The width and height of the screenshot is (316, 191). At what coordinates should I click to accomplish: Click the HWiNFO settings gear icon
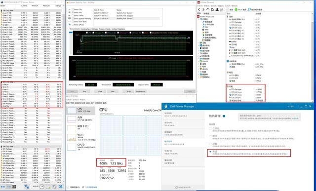coord(54,187)
